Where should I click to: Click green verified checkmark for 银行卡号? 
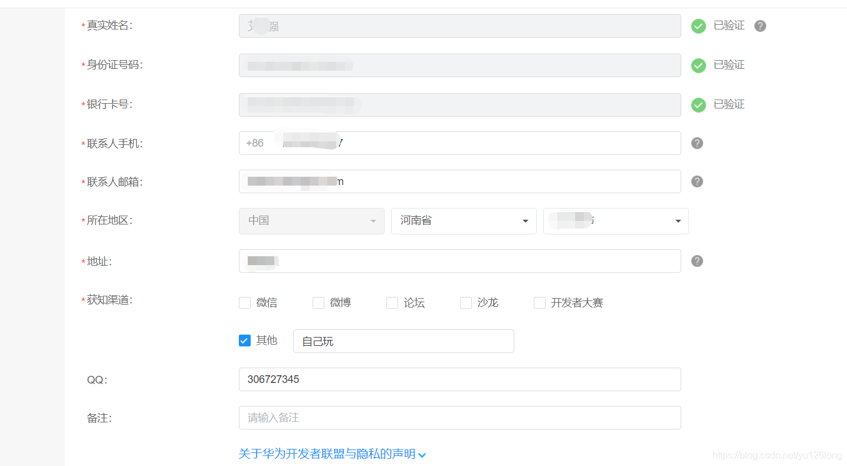coord(698,105)
